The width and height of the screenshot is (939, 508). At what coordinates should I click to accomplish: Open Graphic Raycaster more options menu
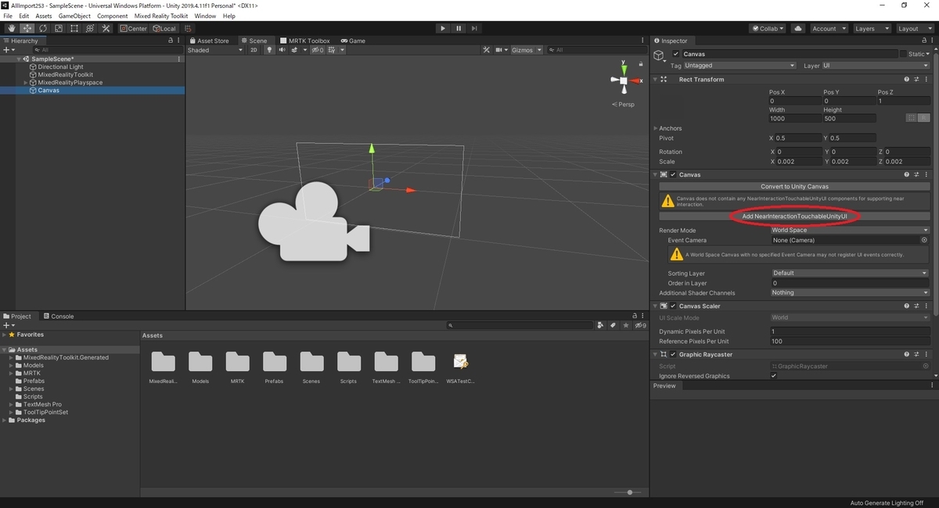pyautogui.click(x=927, y=354)
